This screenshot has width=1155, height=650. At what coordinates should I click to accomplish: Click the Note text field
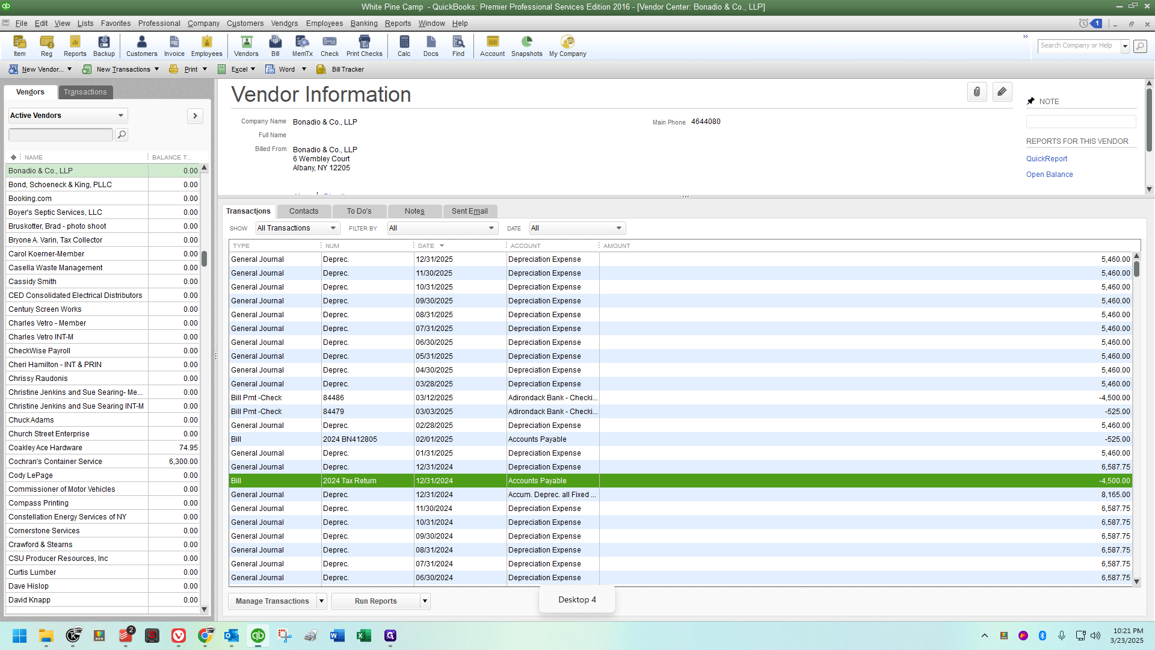point(1081,122)
